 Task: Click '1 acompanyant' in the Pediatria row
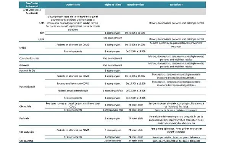coord(113,119)
